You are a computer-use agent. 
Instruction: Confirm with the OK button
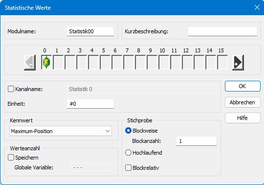[242, 86]
